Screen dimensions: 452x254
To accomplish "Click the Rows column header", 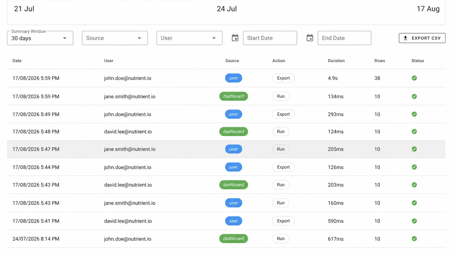I will point(380,61).
